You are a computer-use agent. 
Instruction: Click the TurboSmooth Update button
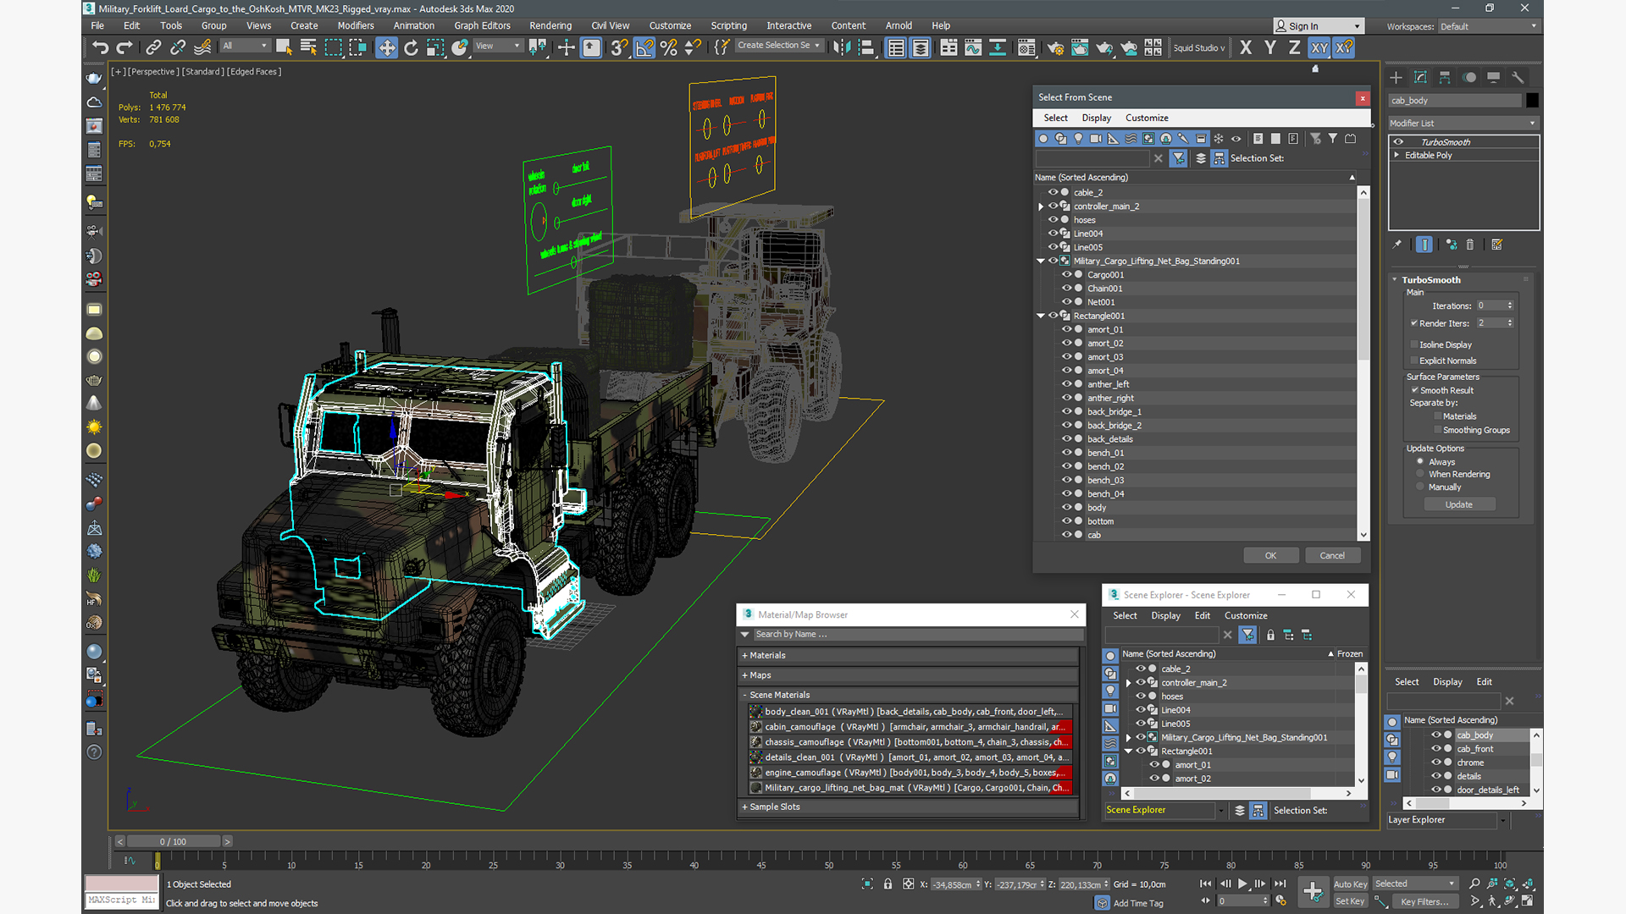[1458, 504]
